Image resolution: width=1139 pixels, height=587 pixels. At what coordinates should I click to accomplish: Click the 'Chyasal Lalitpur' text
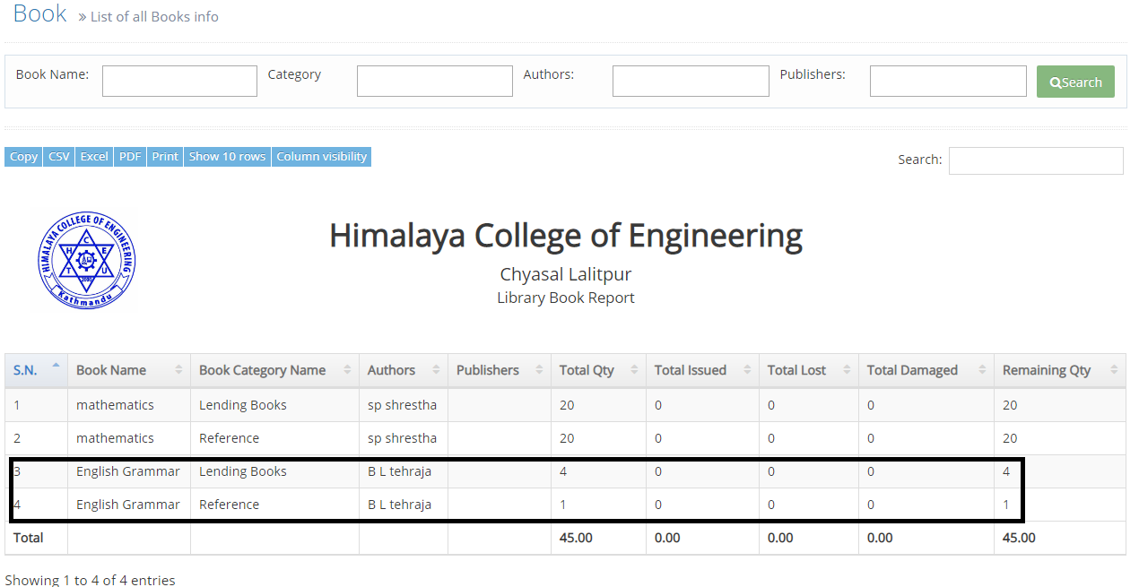pyautogui.click(x=566, y=274)
